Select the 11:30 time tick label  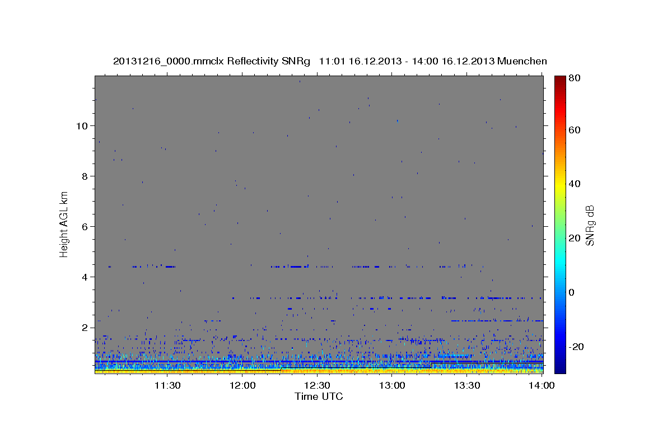pos(167,385)
